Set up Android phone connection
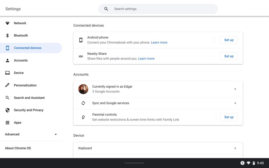This screenshot has width=269, height=168. tap(229, 40)
